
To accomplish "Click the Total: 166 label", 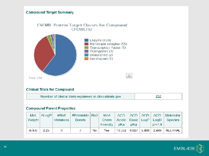I will tap(35, 78).
